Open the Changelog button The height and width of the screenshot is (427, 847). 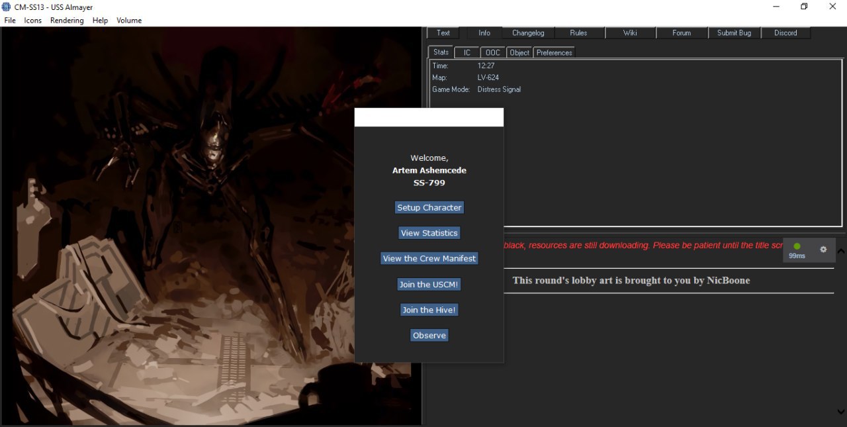(x=527, y=33)
